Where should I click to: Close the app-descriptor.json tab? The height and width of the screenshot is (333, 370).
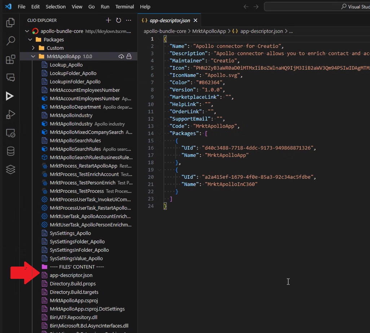[x=195, y=20]
